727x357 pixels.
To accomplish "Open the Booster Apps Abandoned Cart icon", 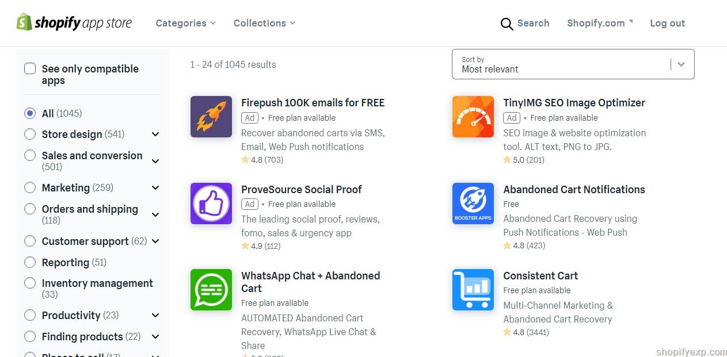I will click(473, 204).
